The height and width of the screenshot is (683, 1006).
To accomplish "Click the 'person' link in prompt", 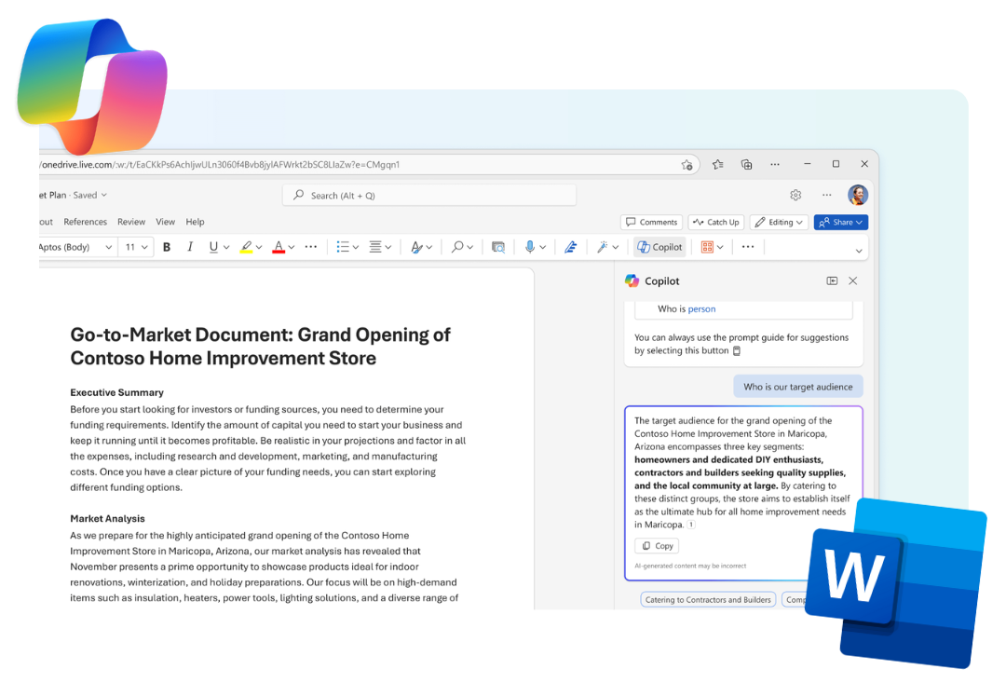I will [702, 308].
